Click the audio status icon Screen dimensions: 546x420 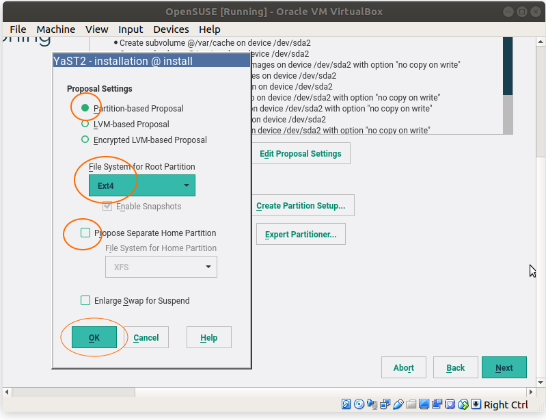pos(372,404)
